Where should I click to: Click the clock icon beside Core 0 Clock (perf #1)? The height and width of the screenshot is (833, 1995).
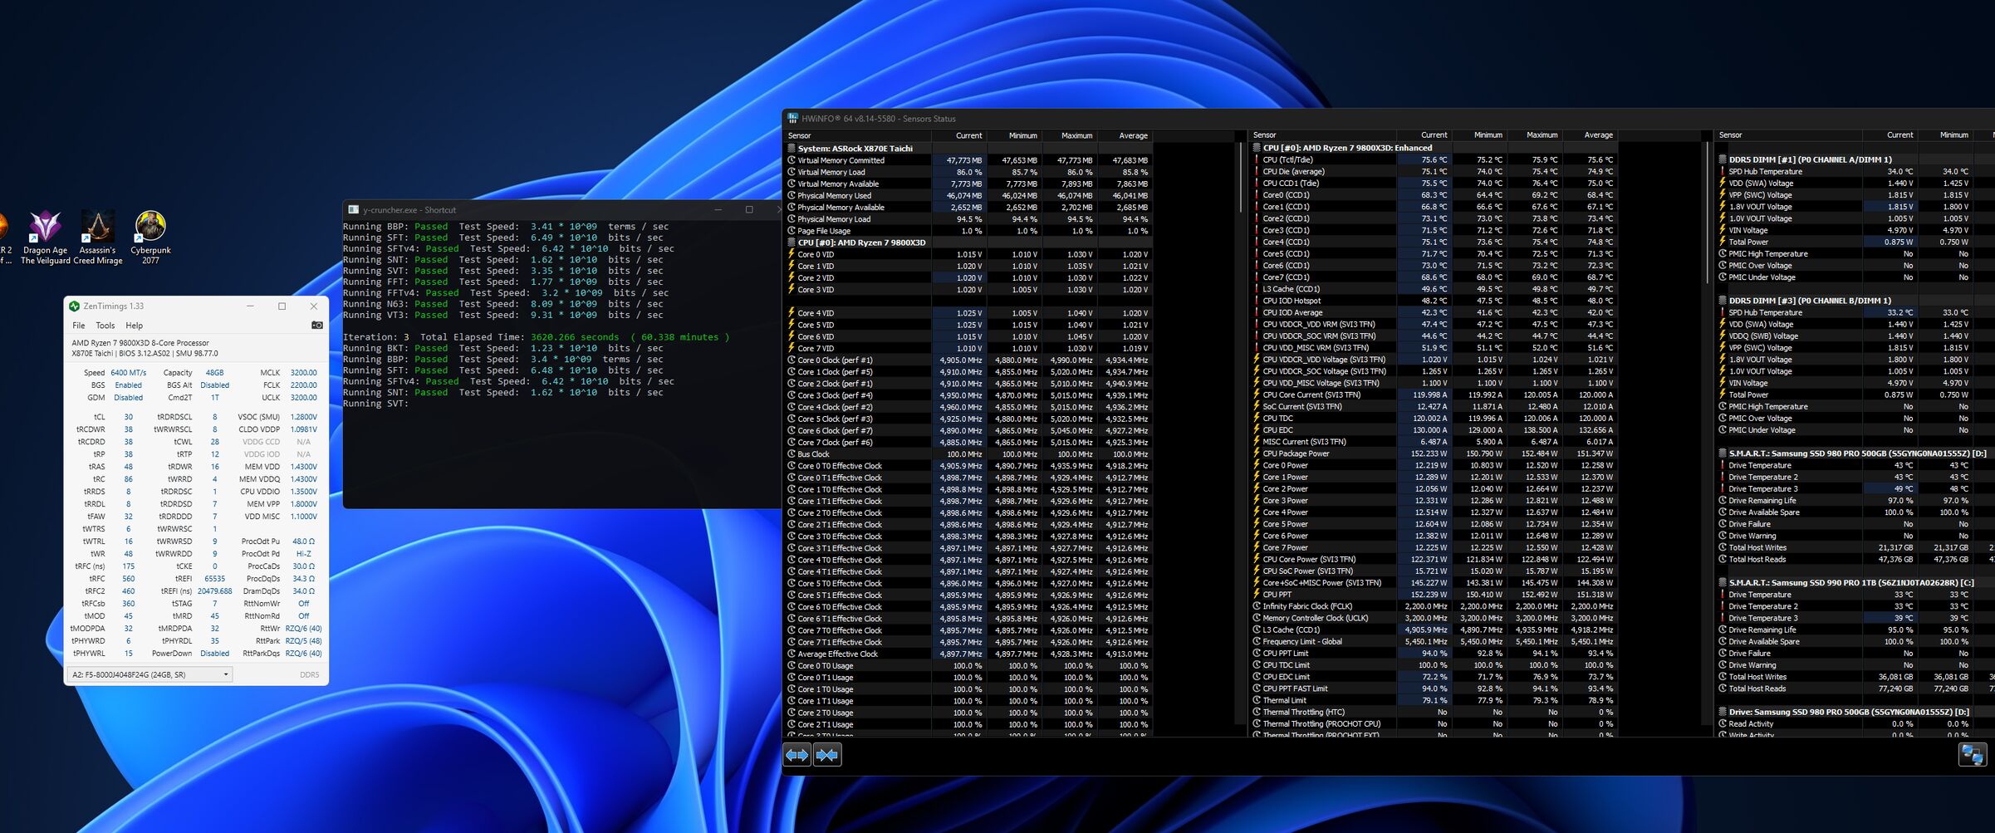[x=792, y=360]
